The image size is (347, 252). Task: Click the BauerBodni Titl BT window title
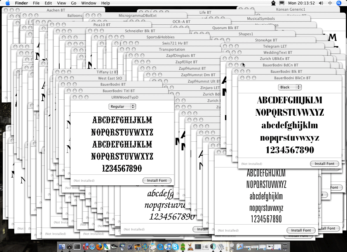[x=119, y=91]
